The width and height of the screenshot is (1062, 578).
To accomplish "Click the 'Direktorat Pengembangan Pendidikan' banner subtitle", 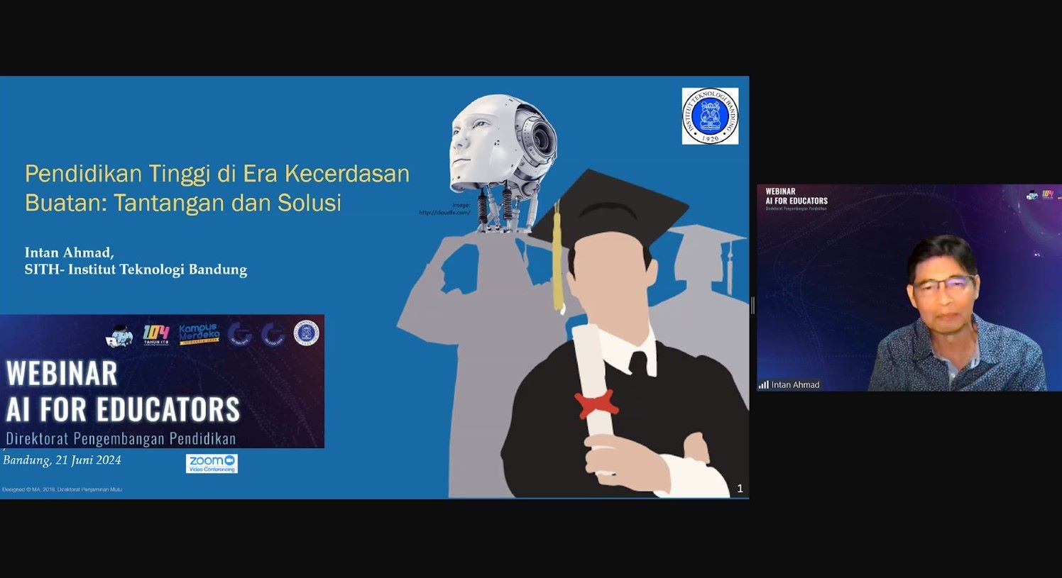I will [x=121, y=438].
